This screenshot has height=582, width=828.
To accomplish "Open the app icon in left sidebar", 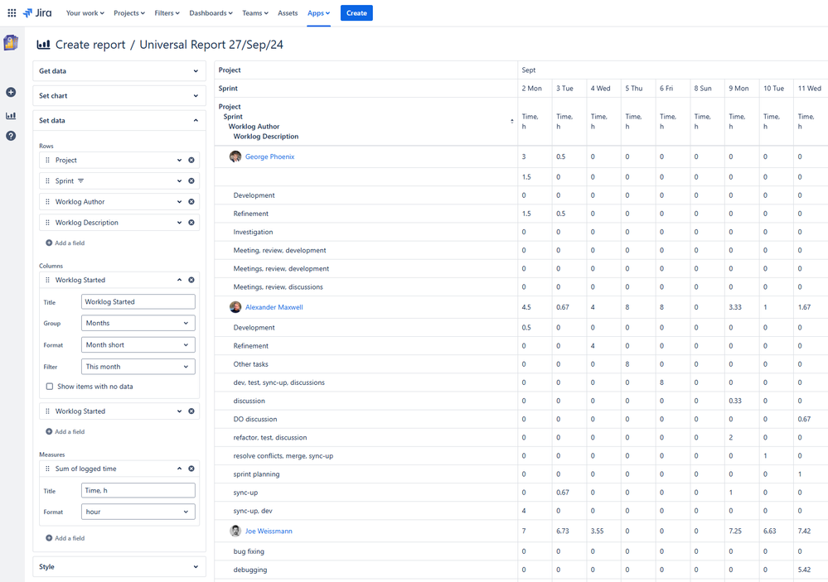I will 11,42.
